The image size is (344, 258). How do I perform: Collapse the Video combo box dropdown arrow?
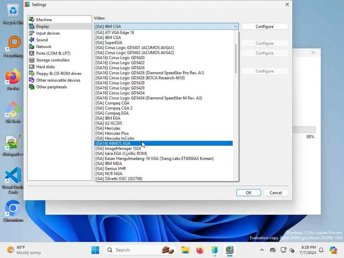click(x=235, y=26)
